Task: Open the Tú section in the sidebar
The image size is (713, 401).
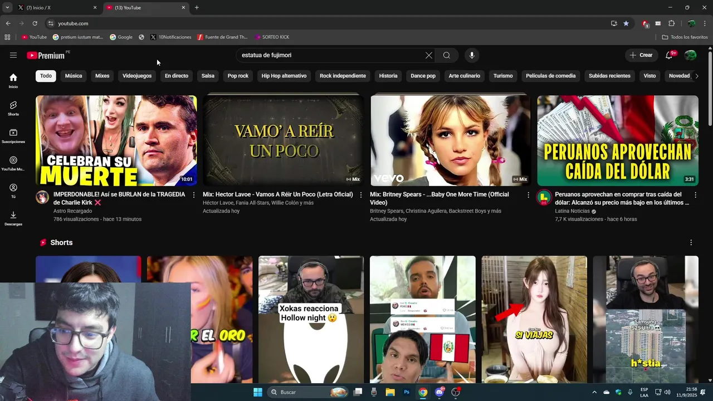Action: (x=13, y=190)
